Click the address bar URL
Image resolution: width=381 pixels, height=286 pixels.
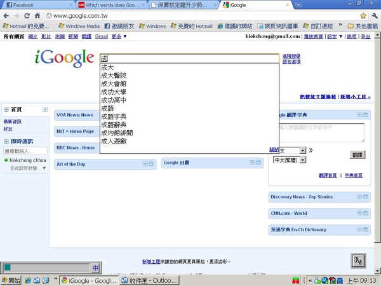[81, 16]
